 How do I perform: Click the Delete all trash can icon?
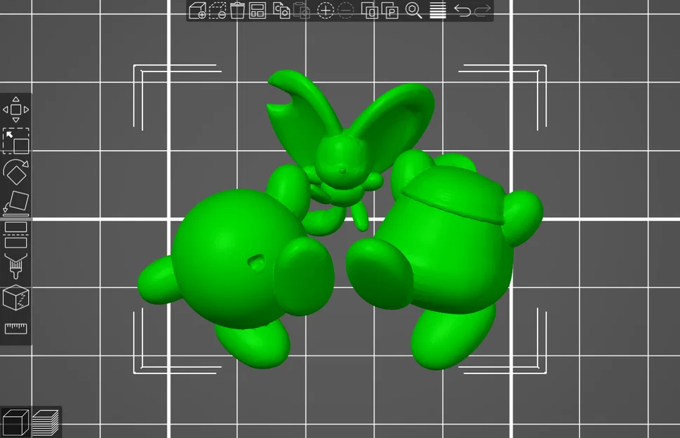237,11
